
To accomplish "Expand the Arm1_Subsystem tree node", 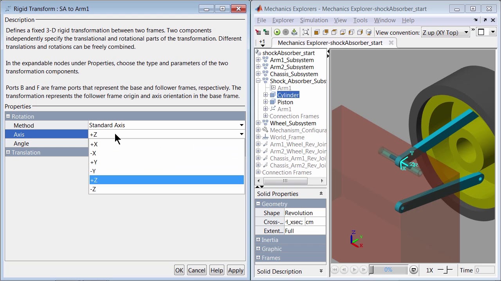I will 258,60.
